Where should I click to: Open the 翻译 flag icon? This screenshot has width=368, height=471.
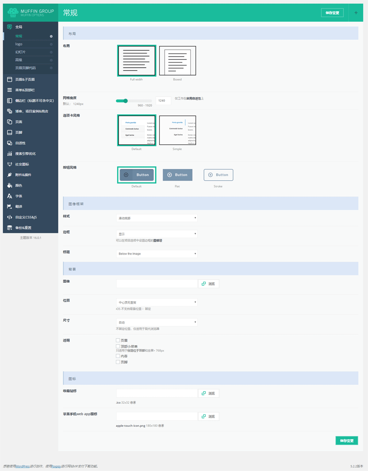tap(9, 207)
